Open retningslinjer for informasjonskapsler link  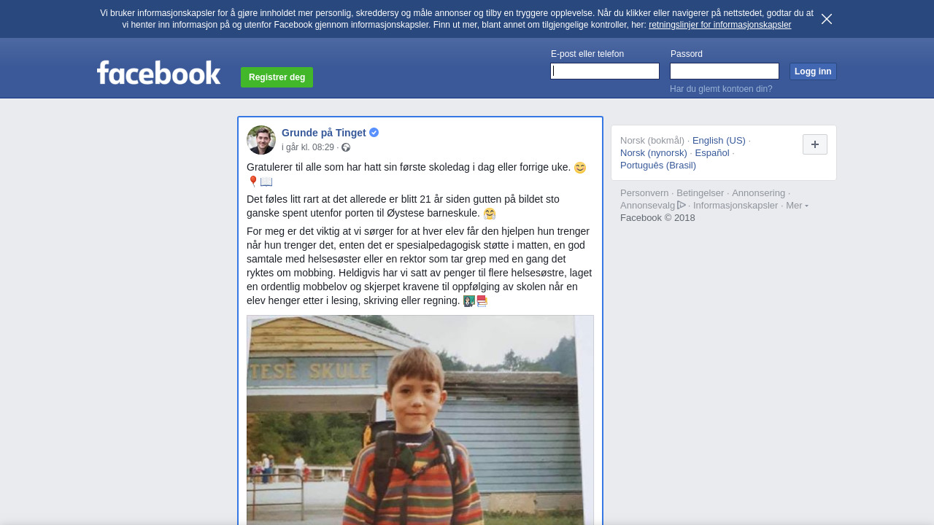pyautogui.click(x=719, y=25)
